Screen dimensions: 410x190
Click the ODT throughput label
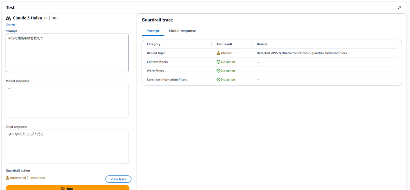(x=55, y=18)
